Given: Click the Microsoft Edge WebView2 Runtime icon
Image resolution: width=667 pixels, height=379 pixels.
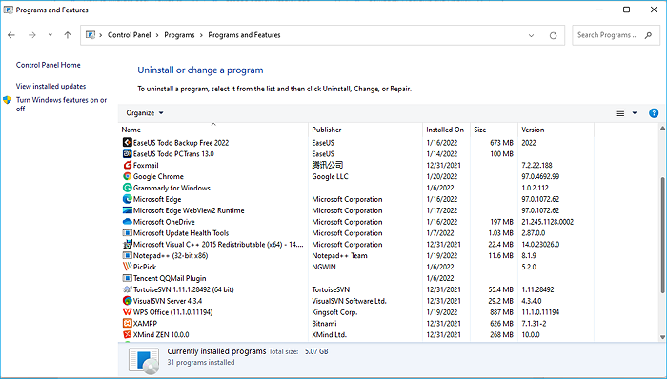Looking at the screenshot, I should click(127, 210).
